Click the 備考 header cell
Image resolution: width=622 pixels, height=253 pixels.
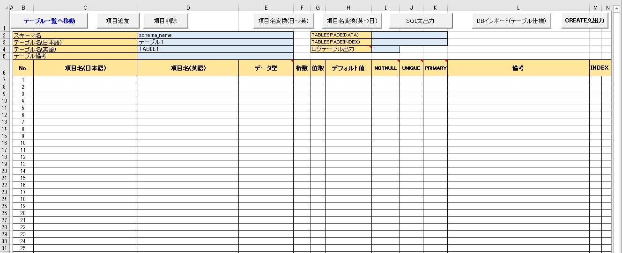click(x=518, y=68)
